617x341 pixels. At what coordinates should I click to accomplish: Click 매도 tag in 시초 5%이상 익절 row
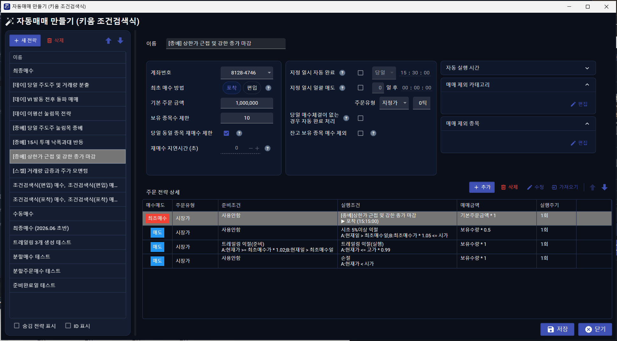tap(157, 233)
